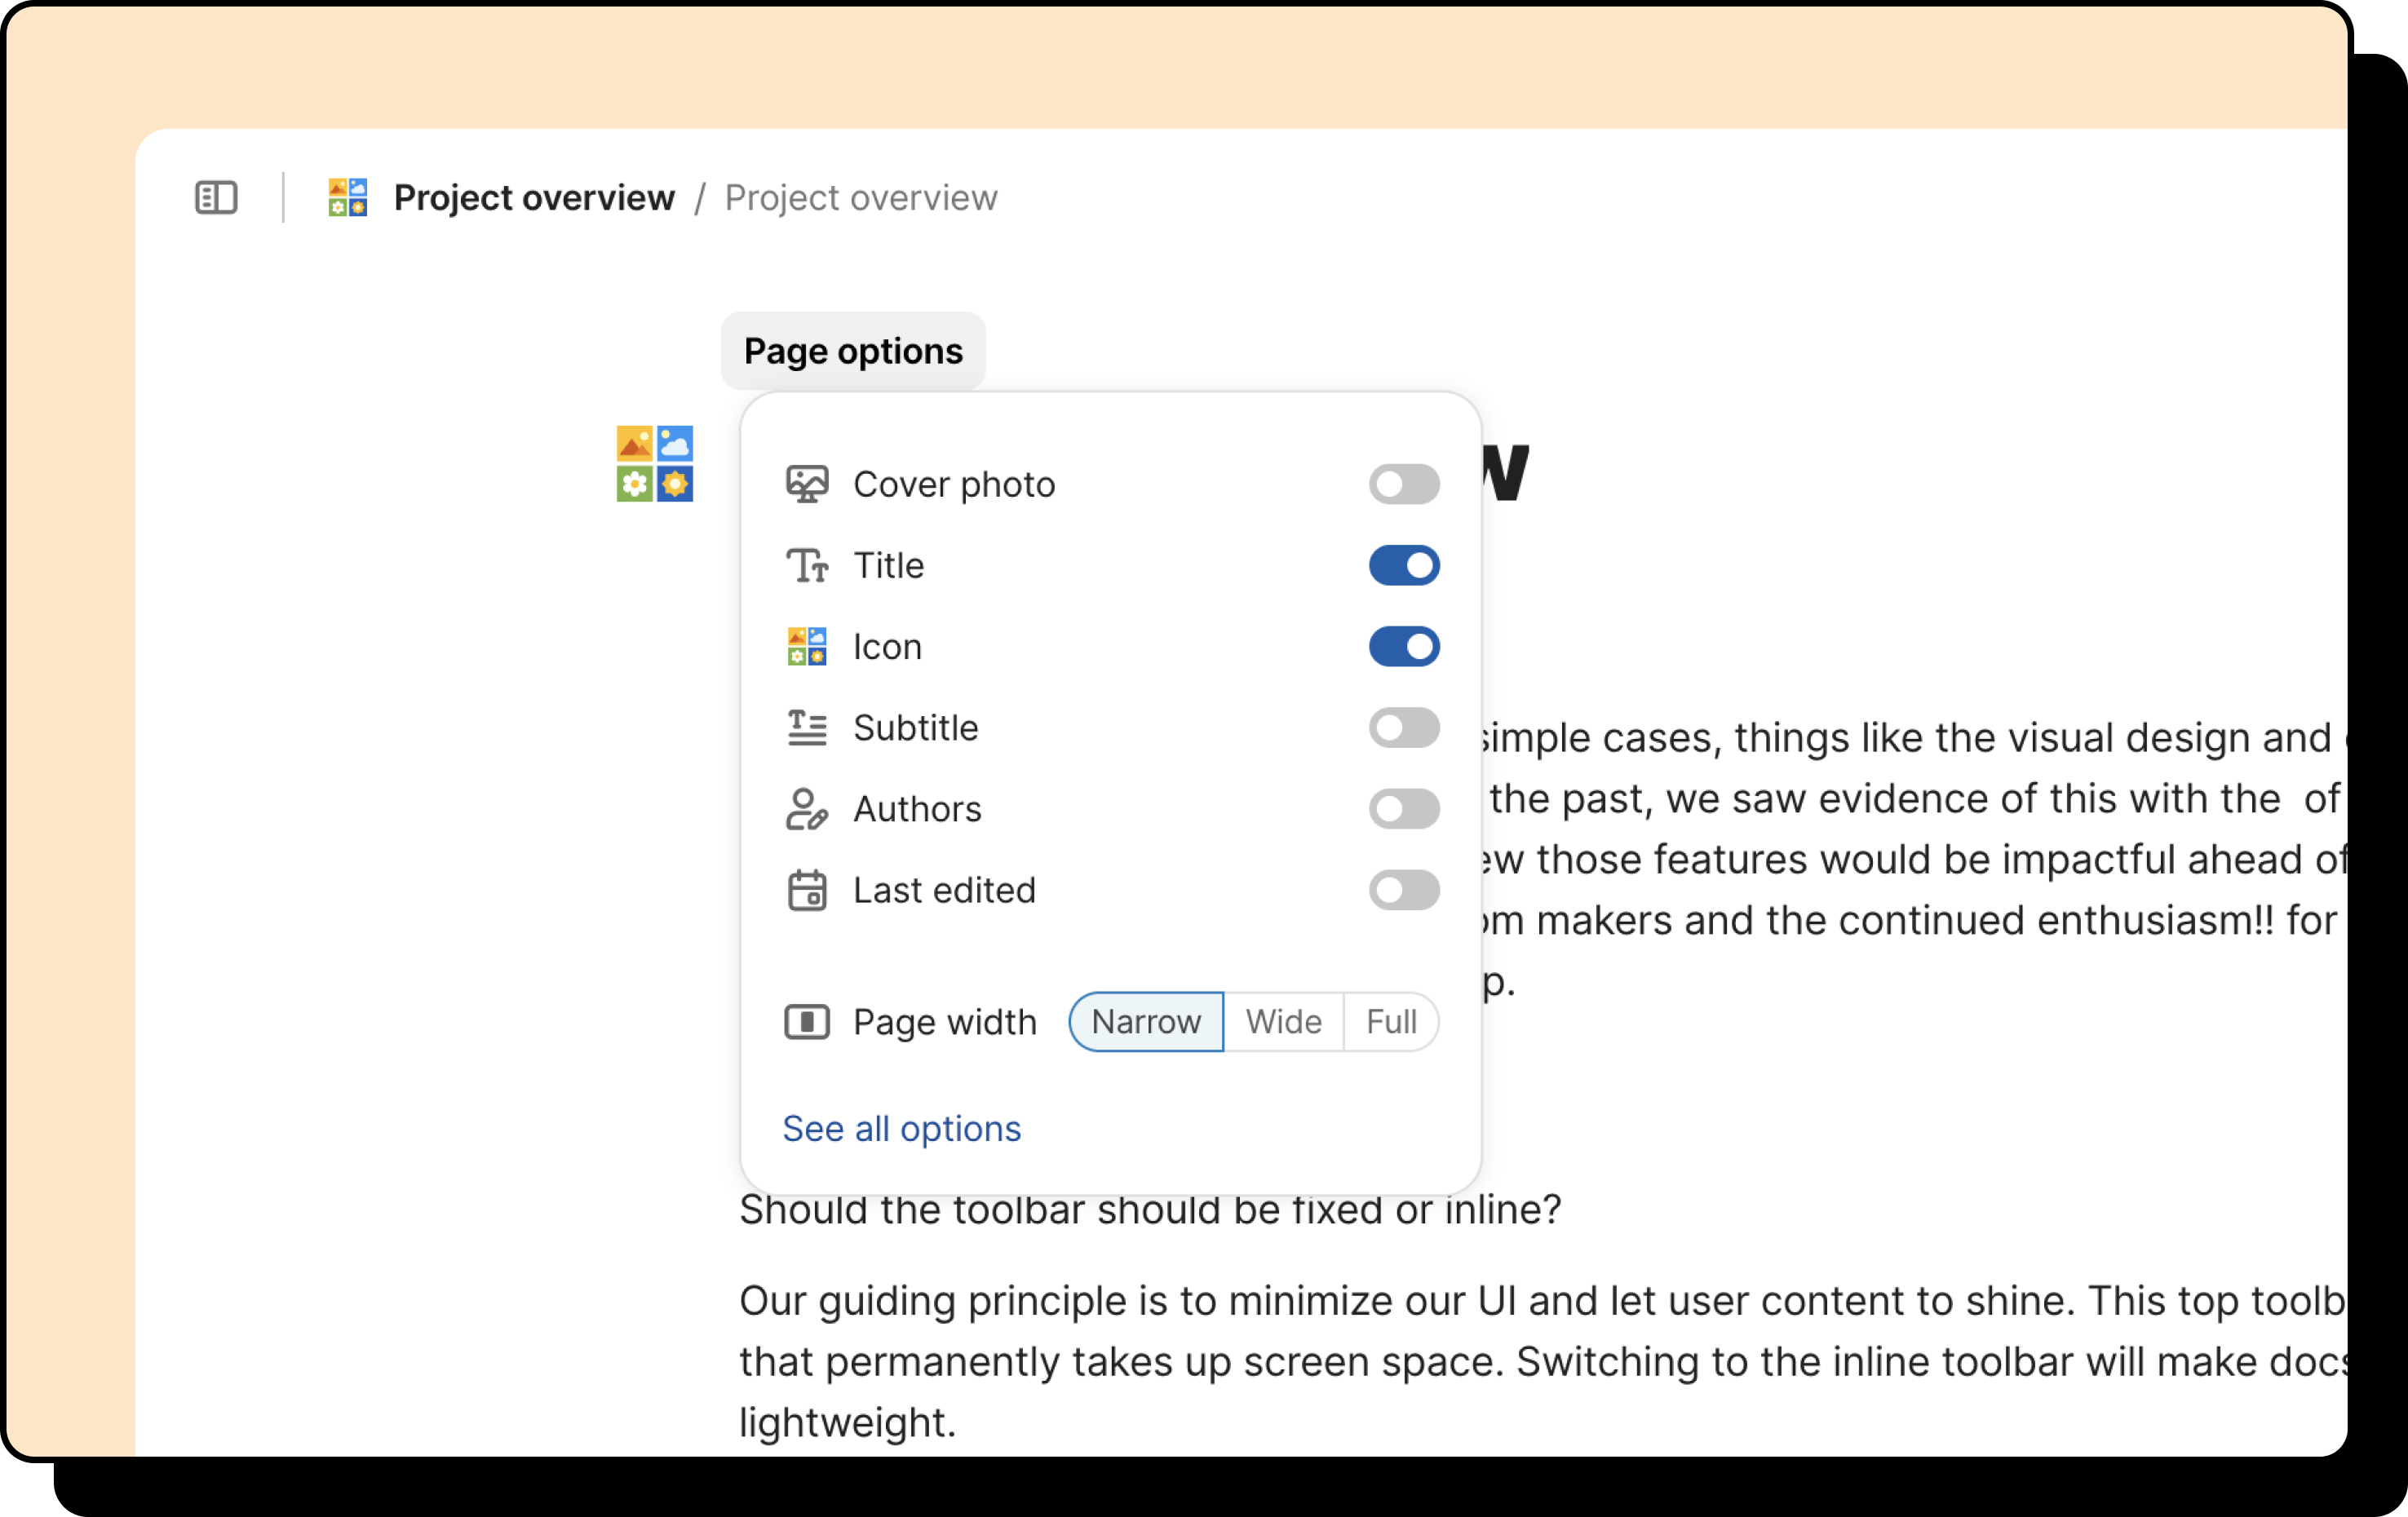Click the breadcrumb colorful grid icon
Screen dimensions: 2408x1517
click(348, 197)
